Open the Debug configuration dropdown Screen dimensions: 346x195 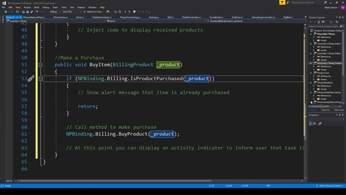[55, 12]
